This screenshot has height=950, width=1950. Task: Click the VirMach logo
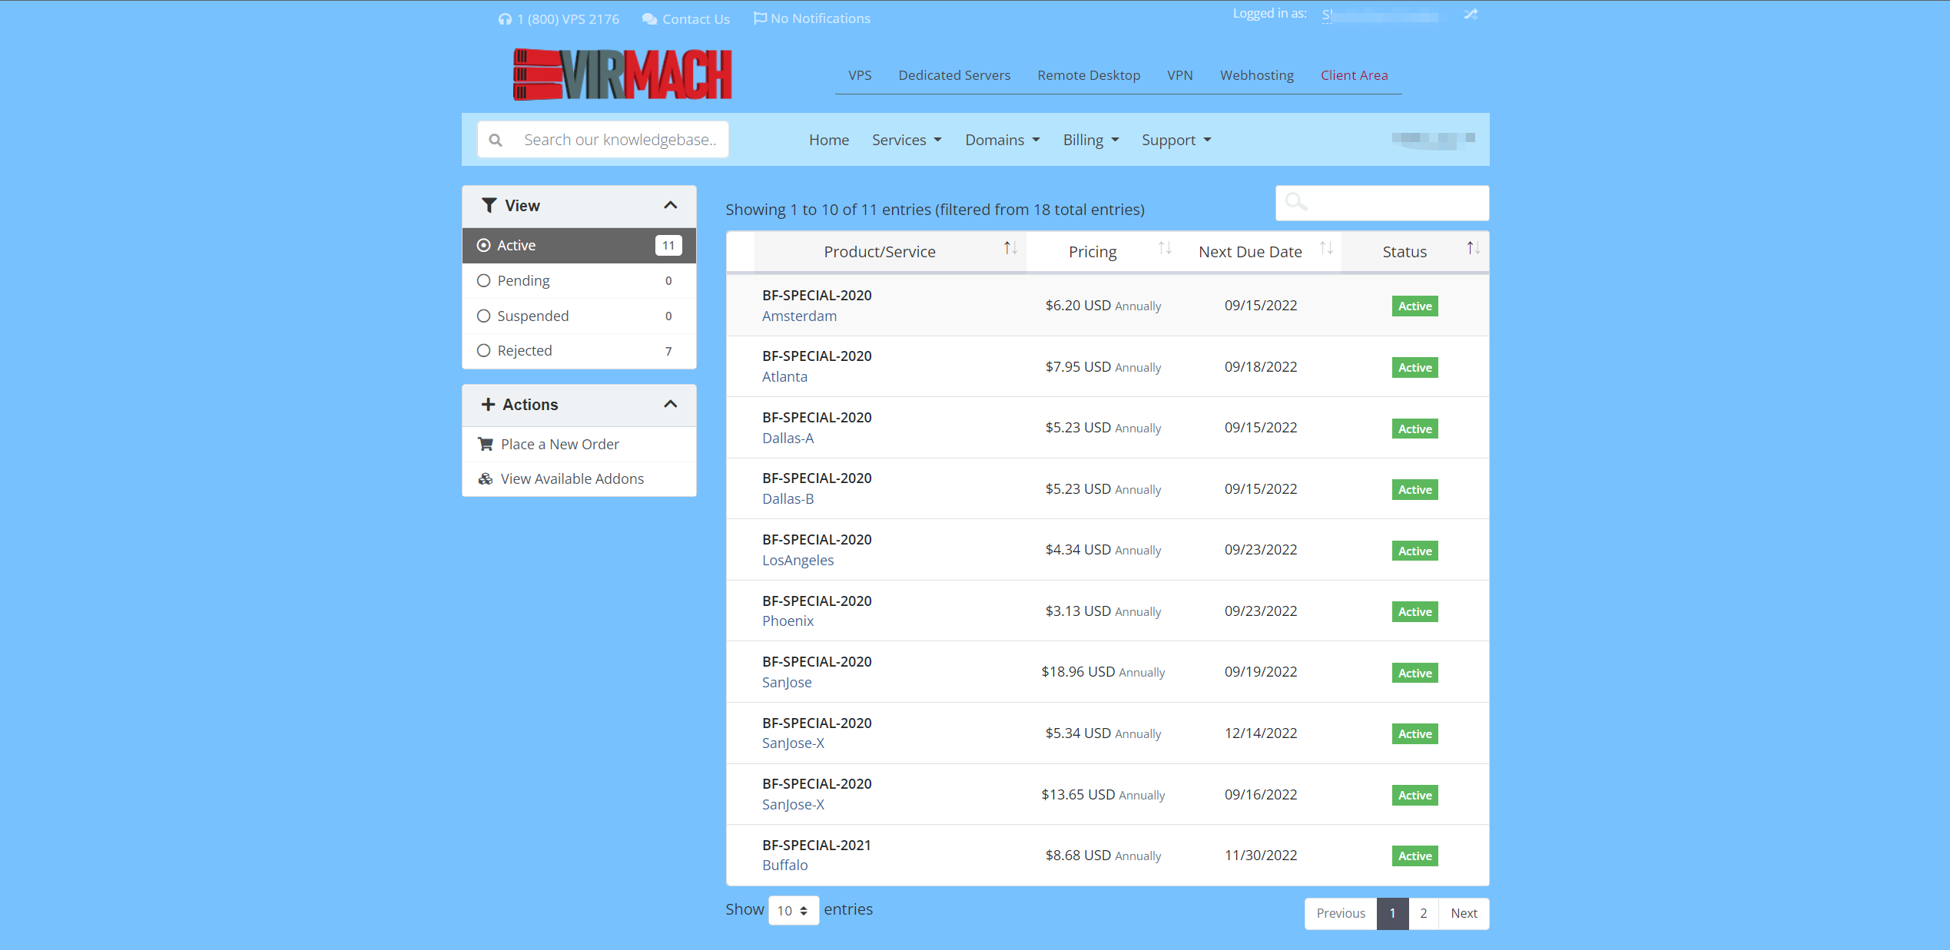tap(622, 74)
